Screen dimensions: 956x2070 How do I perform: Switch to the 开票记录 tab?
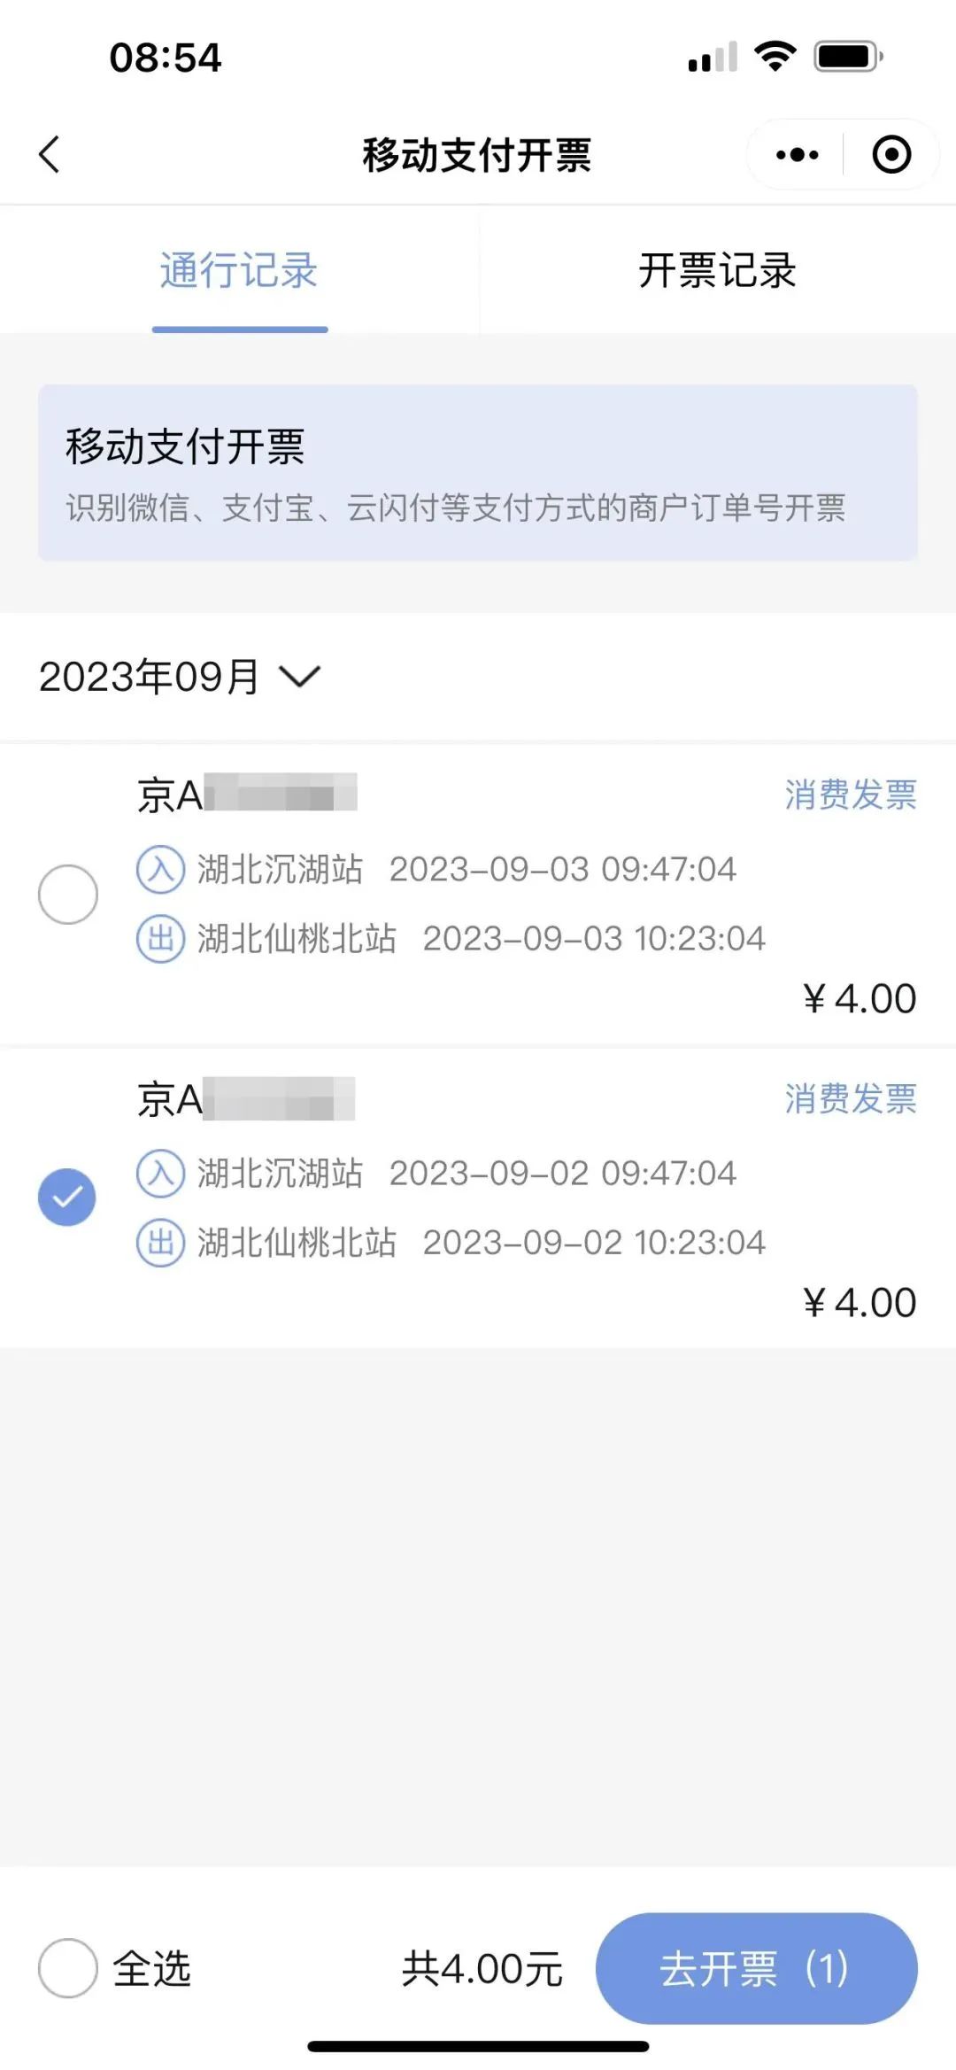[717, 270]
